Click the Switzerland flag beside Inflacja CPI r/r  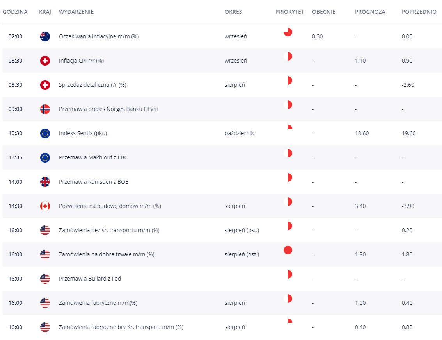point(45,61)
